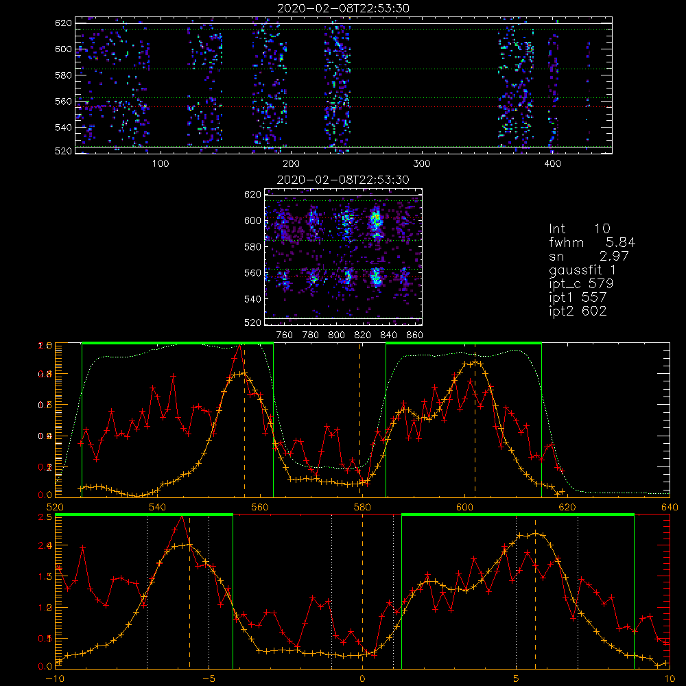686x686 pixels.
Task: Click the 540 x-axis label of profile plot
Action: (158, 507)
